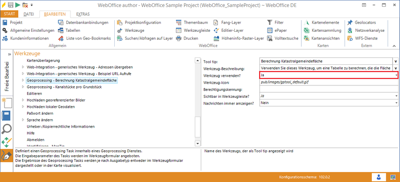Click tree scrollbar down arrow

tap(198, 144)
